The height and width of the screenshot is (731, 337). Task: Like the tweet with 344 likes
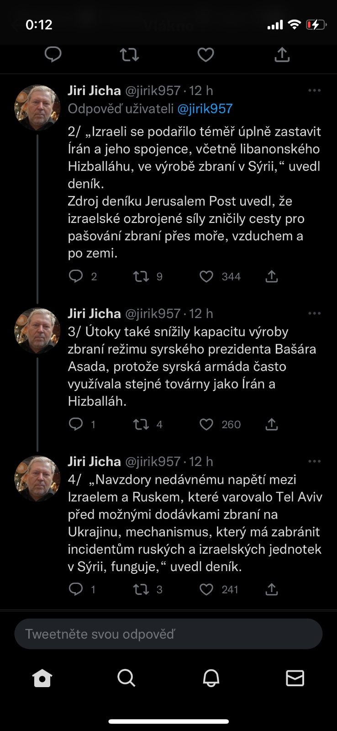pyautogui.click(x=206, y=276)
